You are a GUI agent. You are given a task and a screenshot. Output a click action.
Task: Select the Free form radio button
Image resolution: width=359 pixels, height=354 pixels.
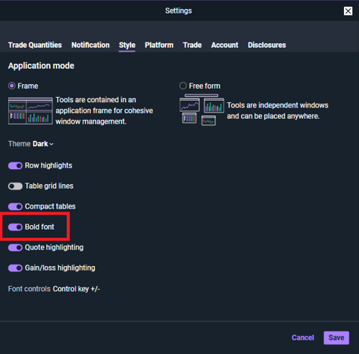point(183,86)
